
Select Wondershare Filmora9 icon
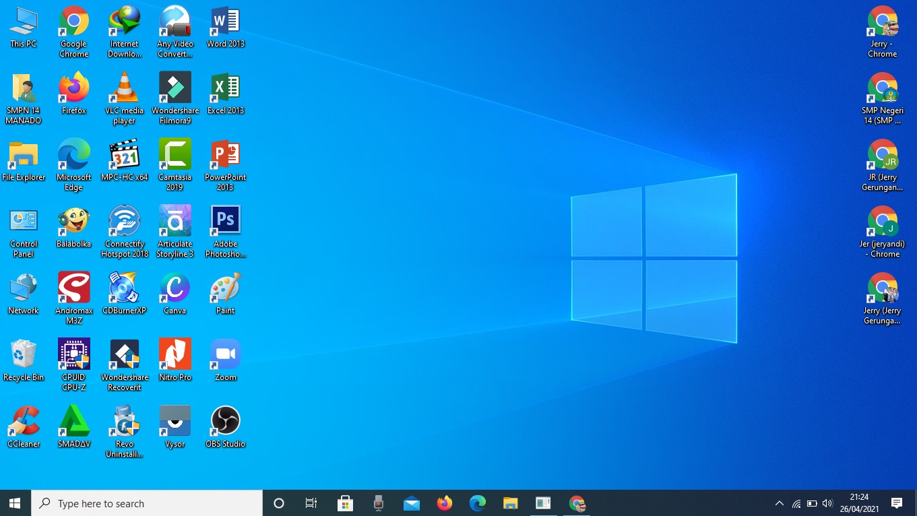click(175, 98)
